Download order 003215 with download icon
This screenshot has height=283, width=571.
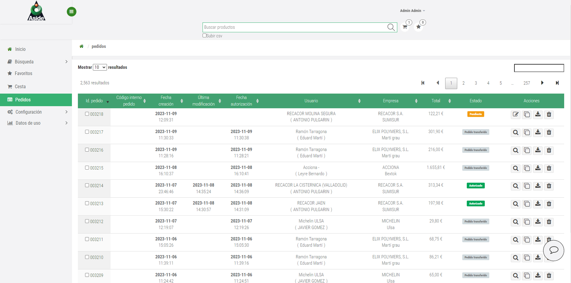[x=538, y=168]
